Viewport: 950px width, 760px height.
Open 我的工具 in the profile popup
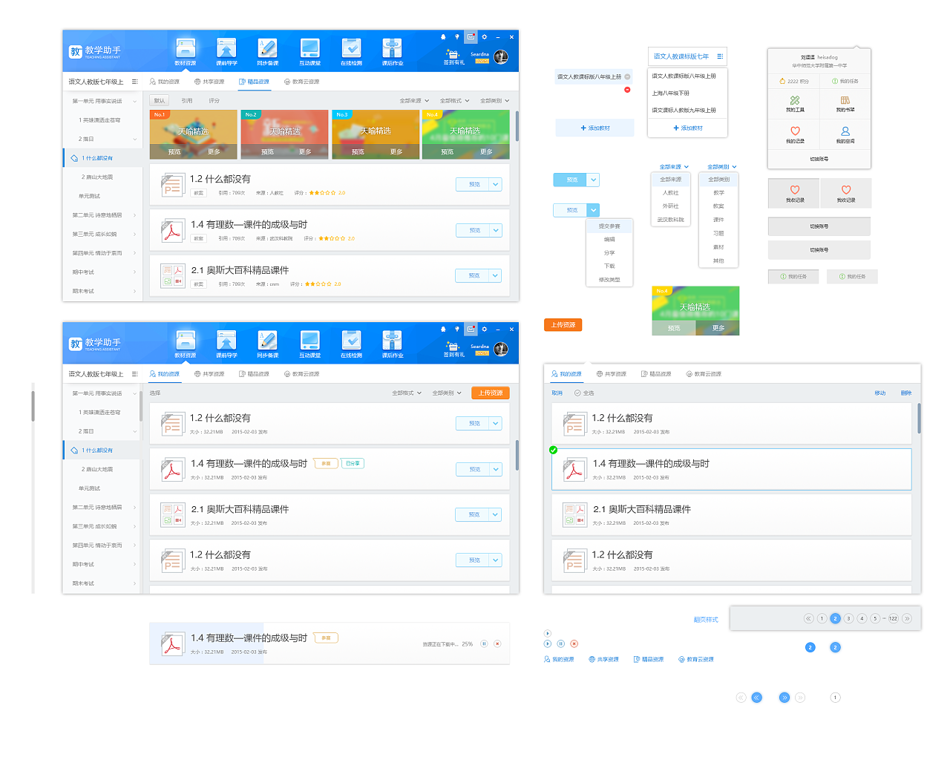(795, 104)
